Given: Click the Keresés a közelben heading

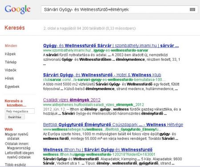Looking at the screenshot, I should pyautogui.click(x=16, y=103).
